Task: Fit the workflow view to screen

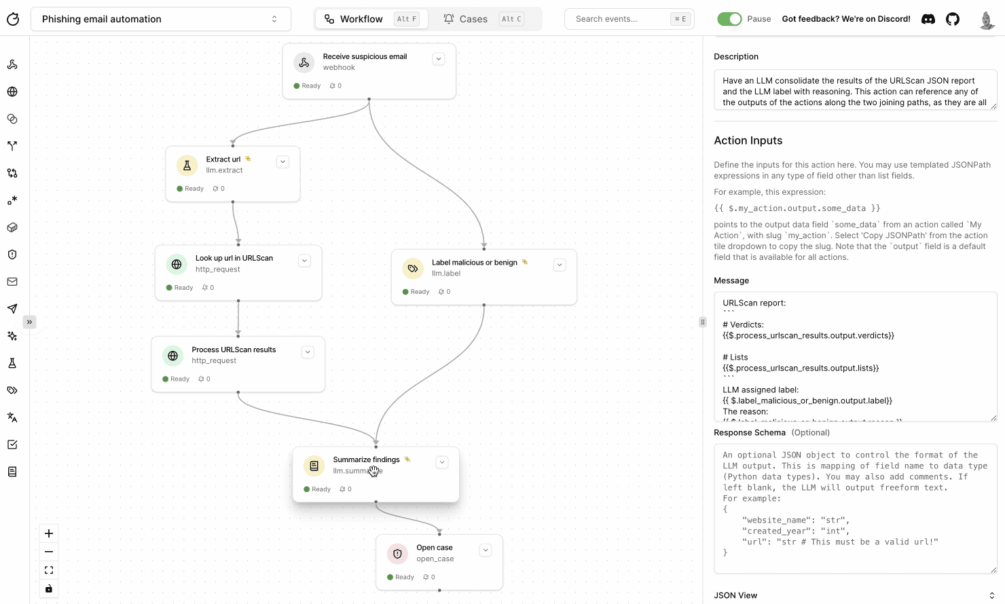Action: (x=49, y=570)
